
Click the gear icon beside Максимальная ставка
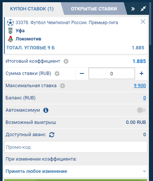pyautogui.click(x=62, y=86)
